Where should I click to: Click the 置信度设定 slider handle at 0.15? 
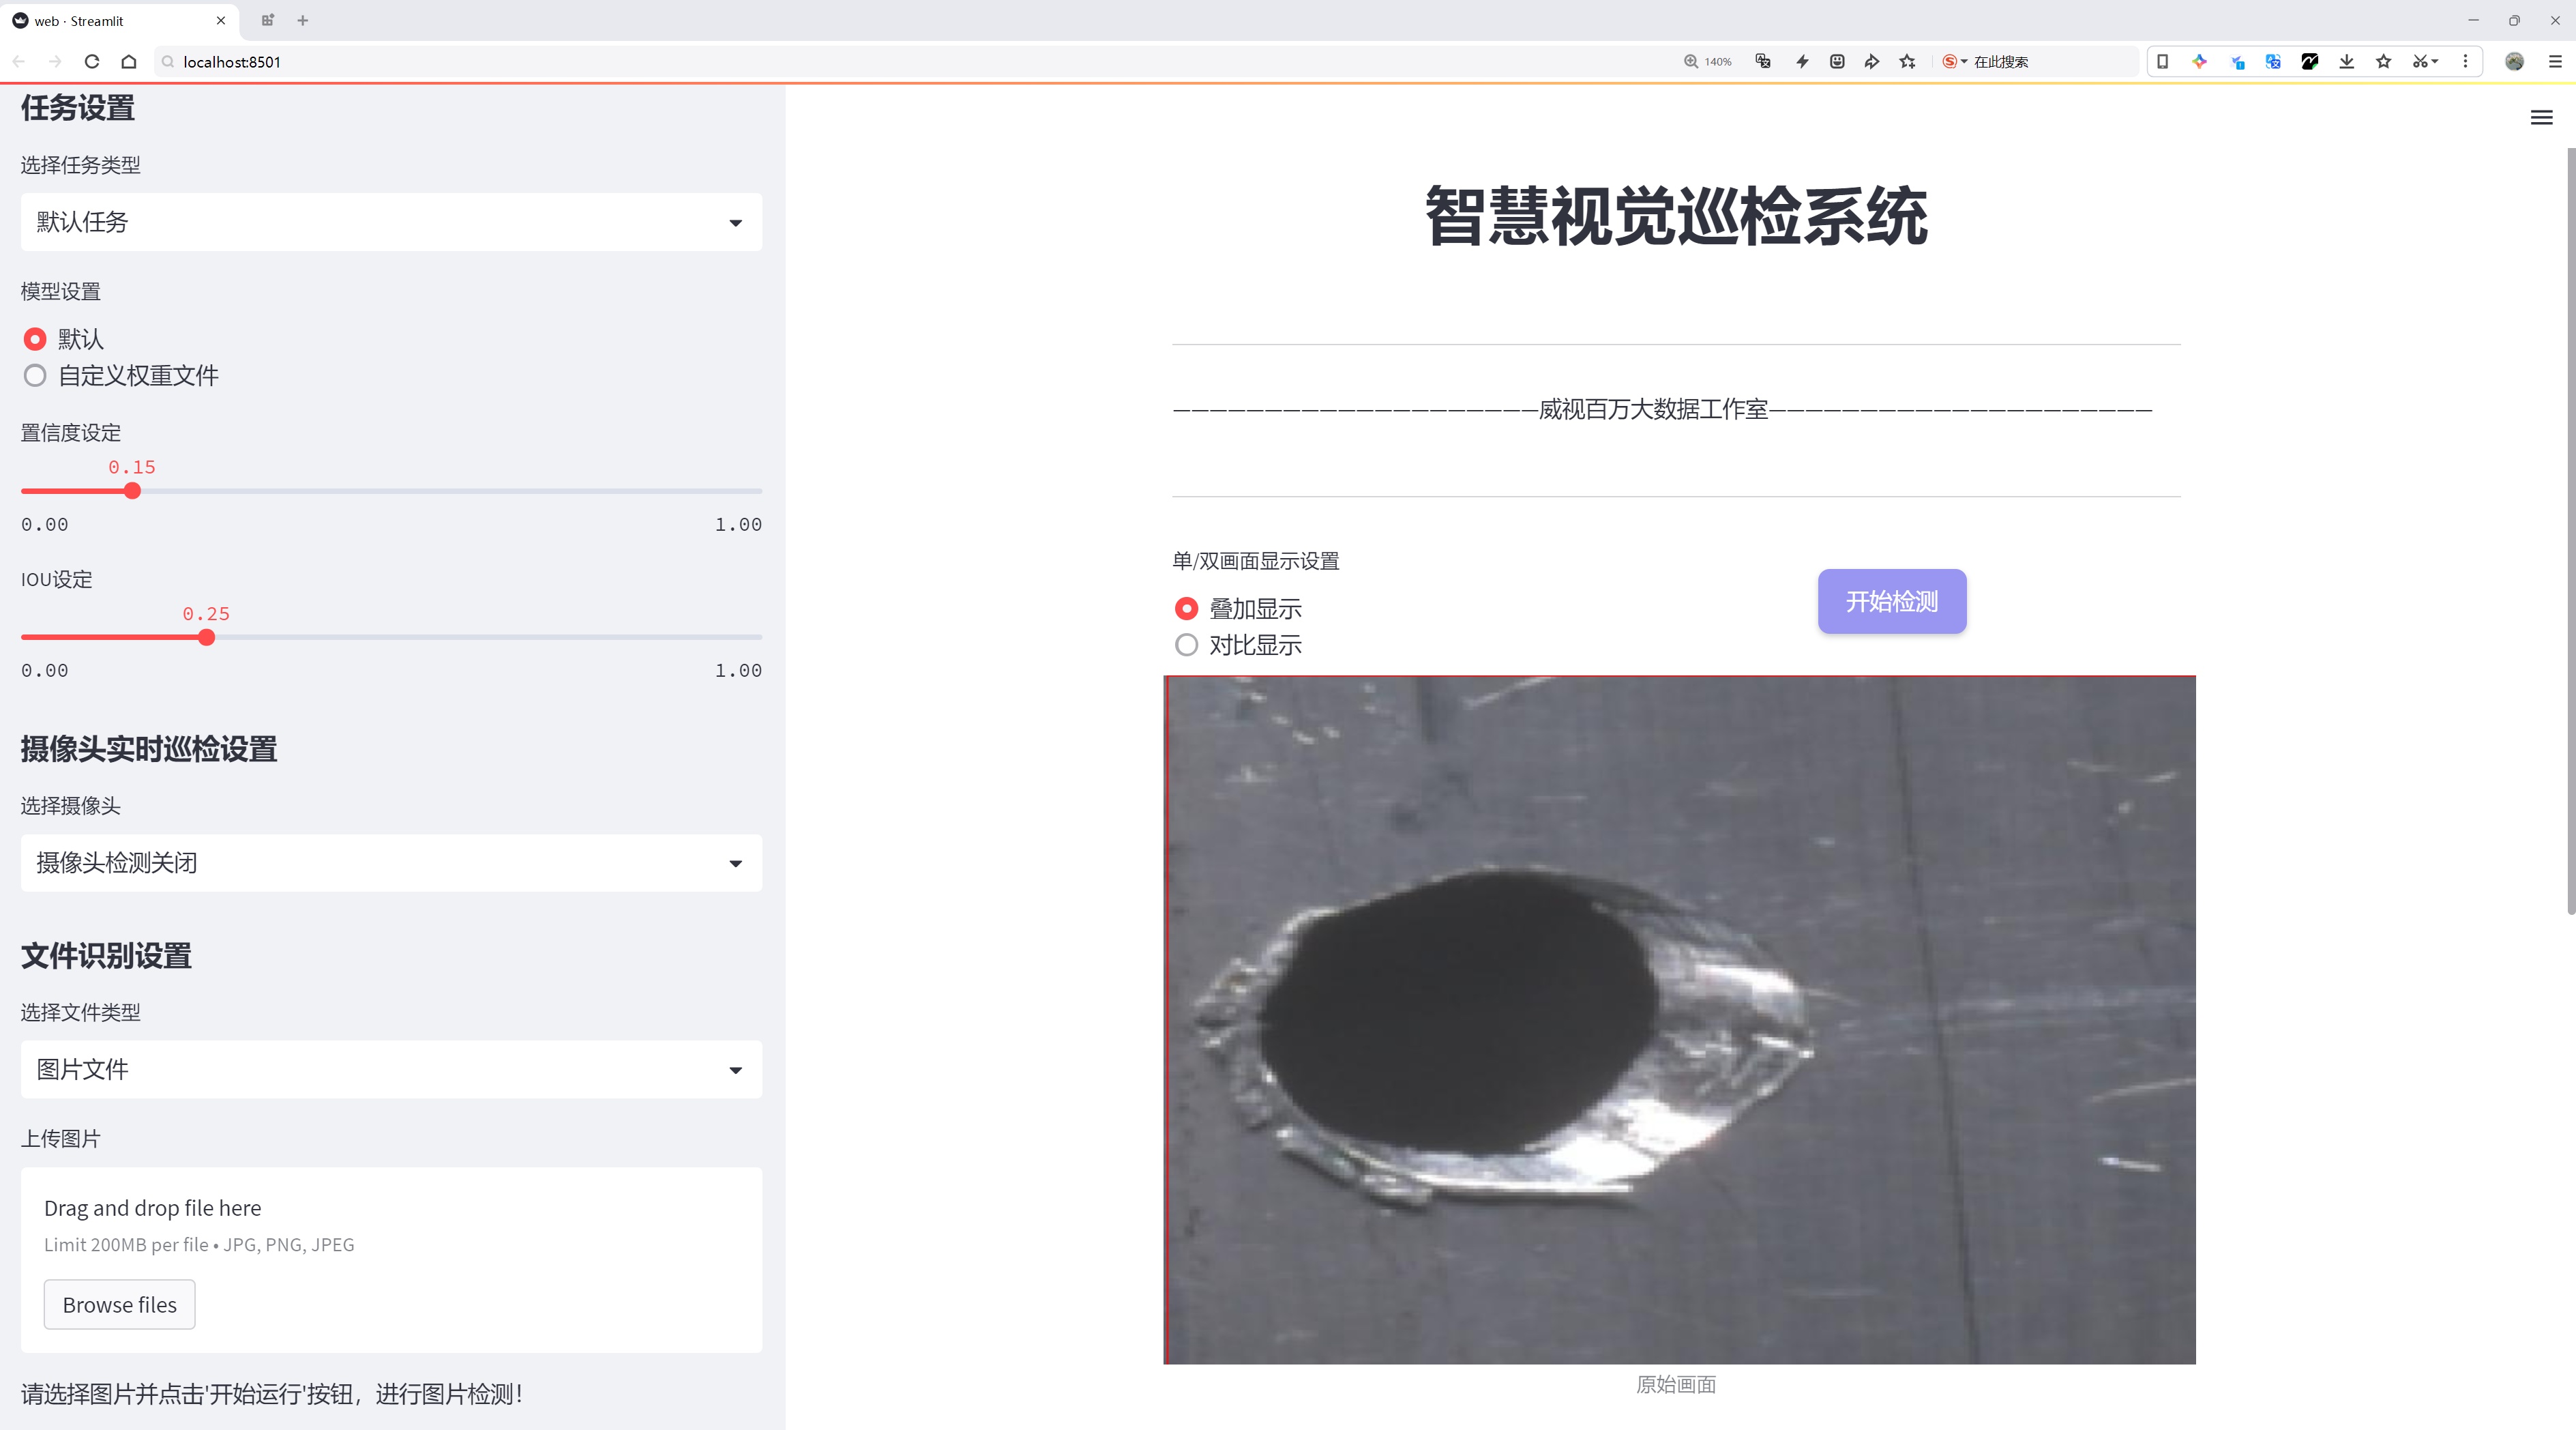click(x=132, y=491)
